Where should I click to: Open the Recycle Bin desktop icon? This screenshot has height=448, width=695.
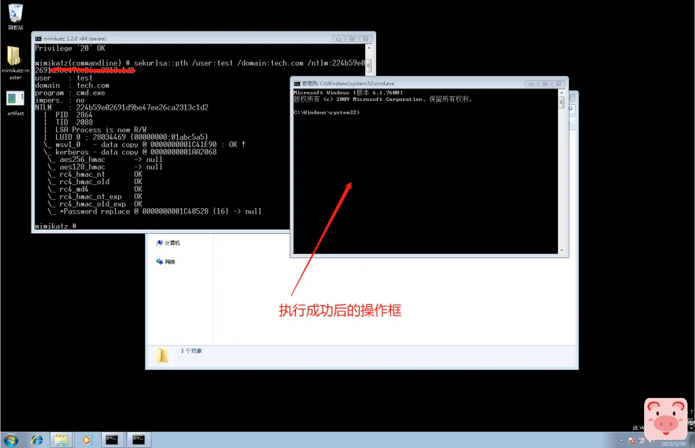(x=15, y=16)
